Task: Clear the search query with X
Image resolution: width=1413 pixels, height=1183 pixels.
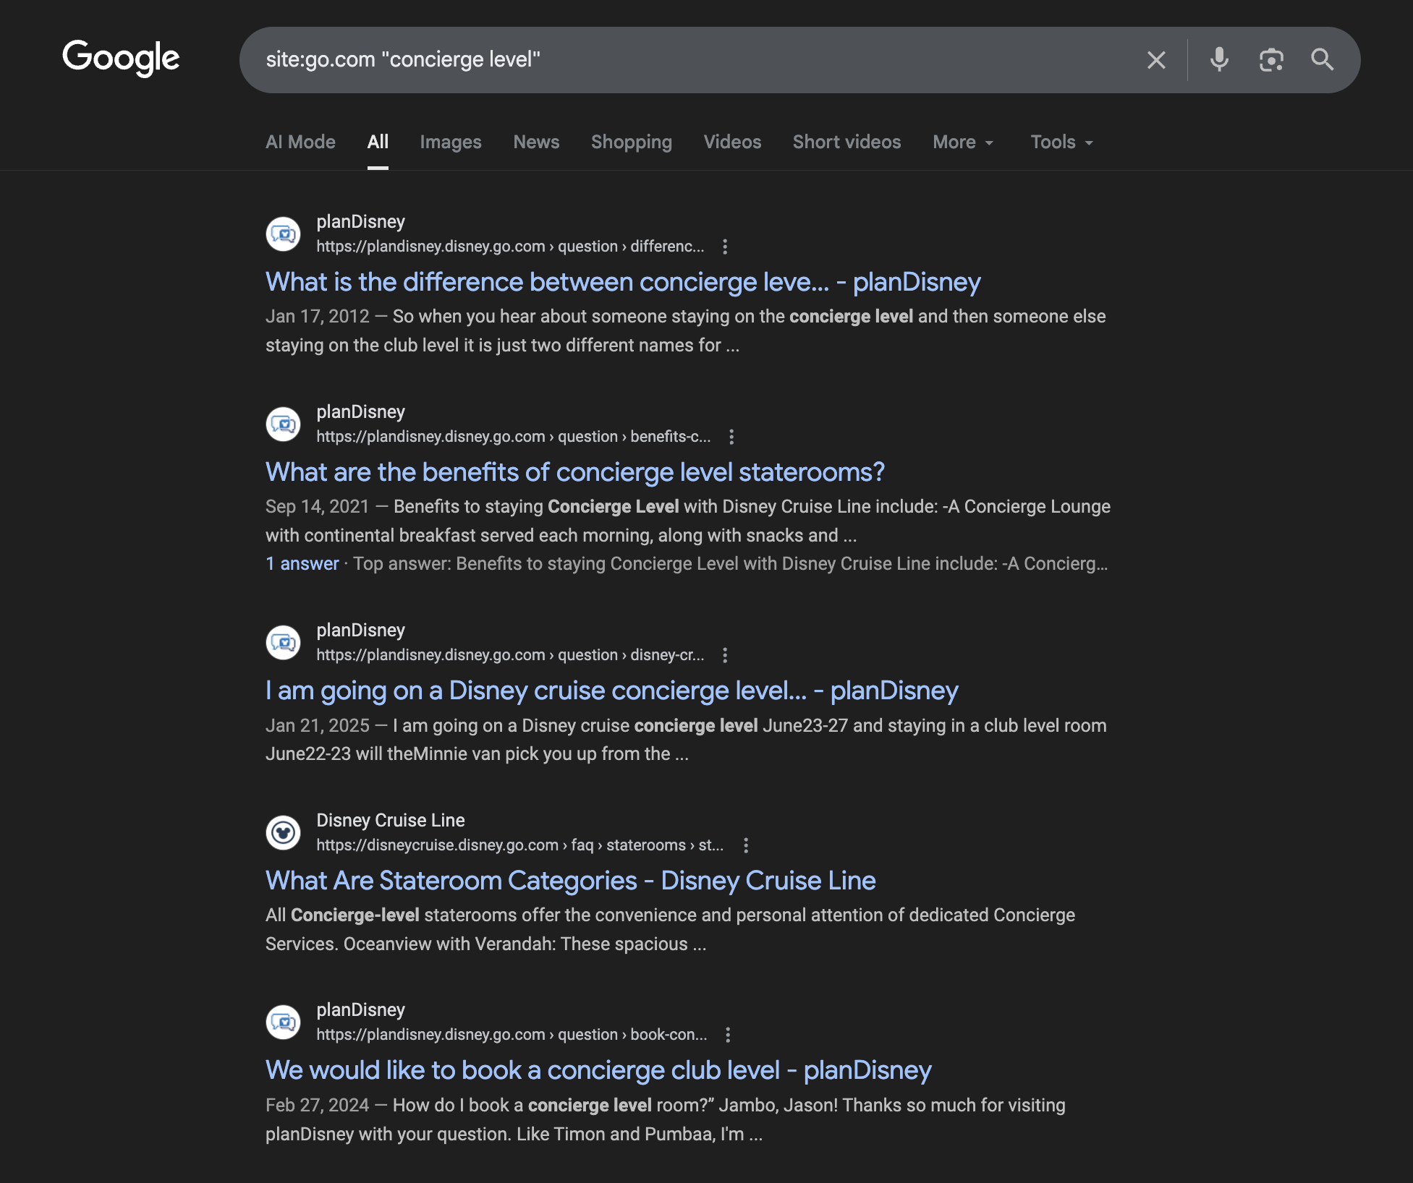Action: click(1156, 60)
